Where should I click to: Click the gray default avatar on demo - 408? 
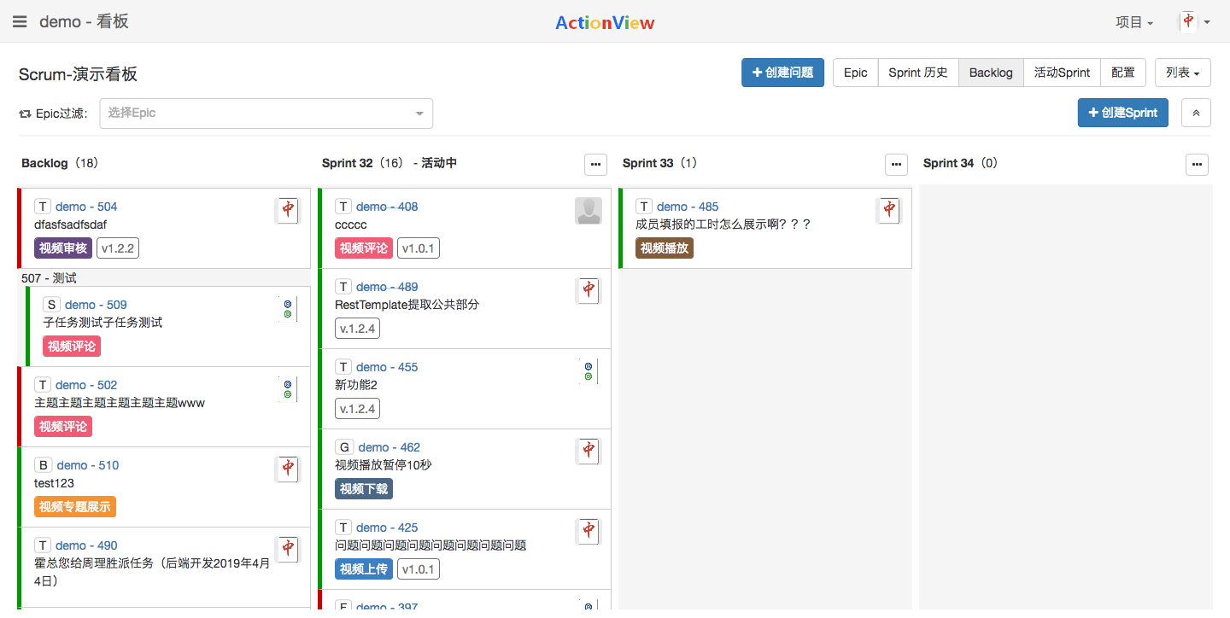pyautogui.click(x=589, y=211)
